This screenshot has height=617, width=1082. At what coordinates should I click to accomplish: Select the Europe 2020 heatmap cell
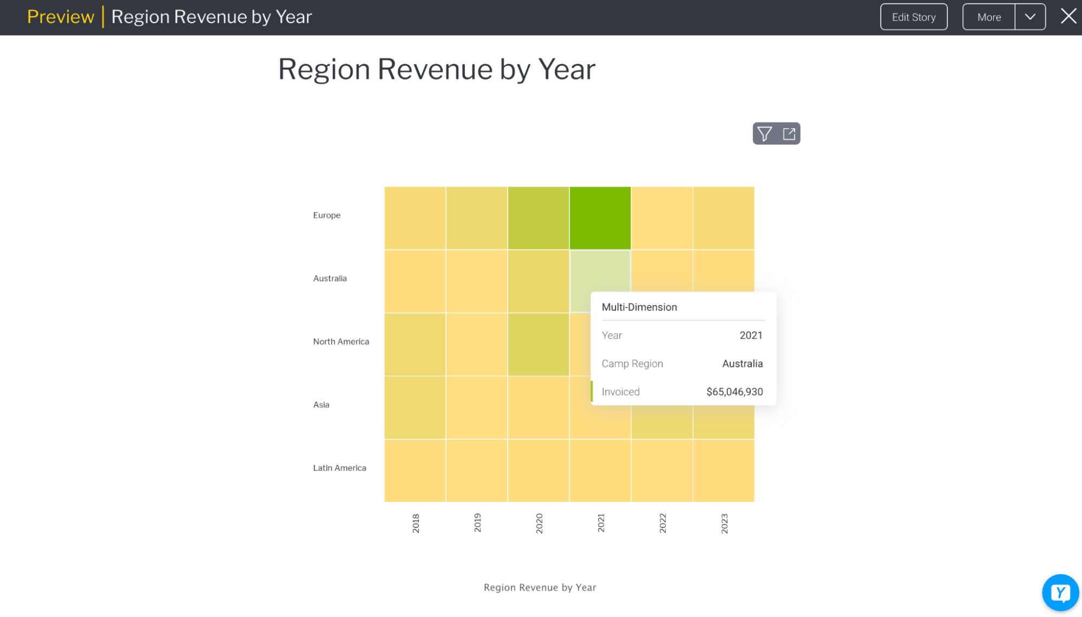point(538,218)
